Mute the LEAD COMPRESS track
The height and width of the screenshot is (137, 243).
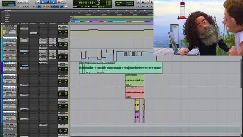pyautogui.click(x=14, y=53)
